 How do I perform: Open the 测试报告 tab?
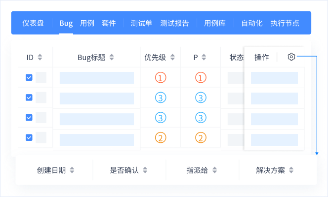(x=174, y=23)
